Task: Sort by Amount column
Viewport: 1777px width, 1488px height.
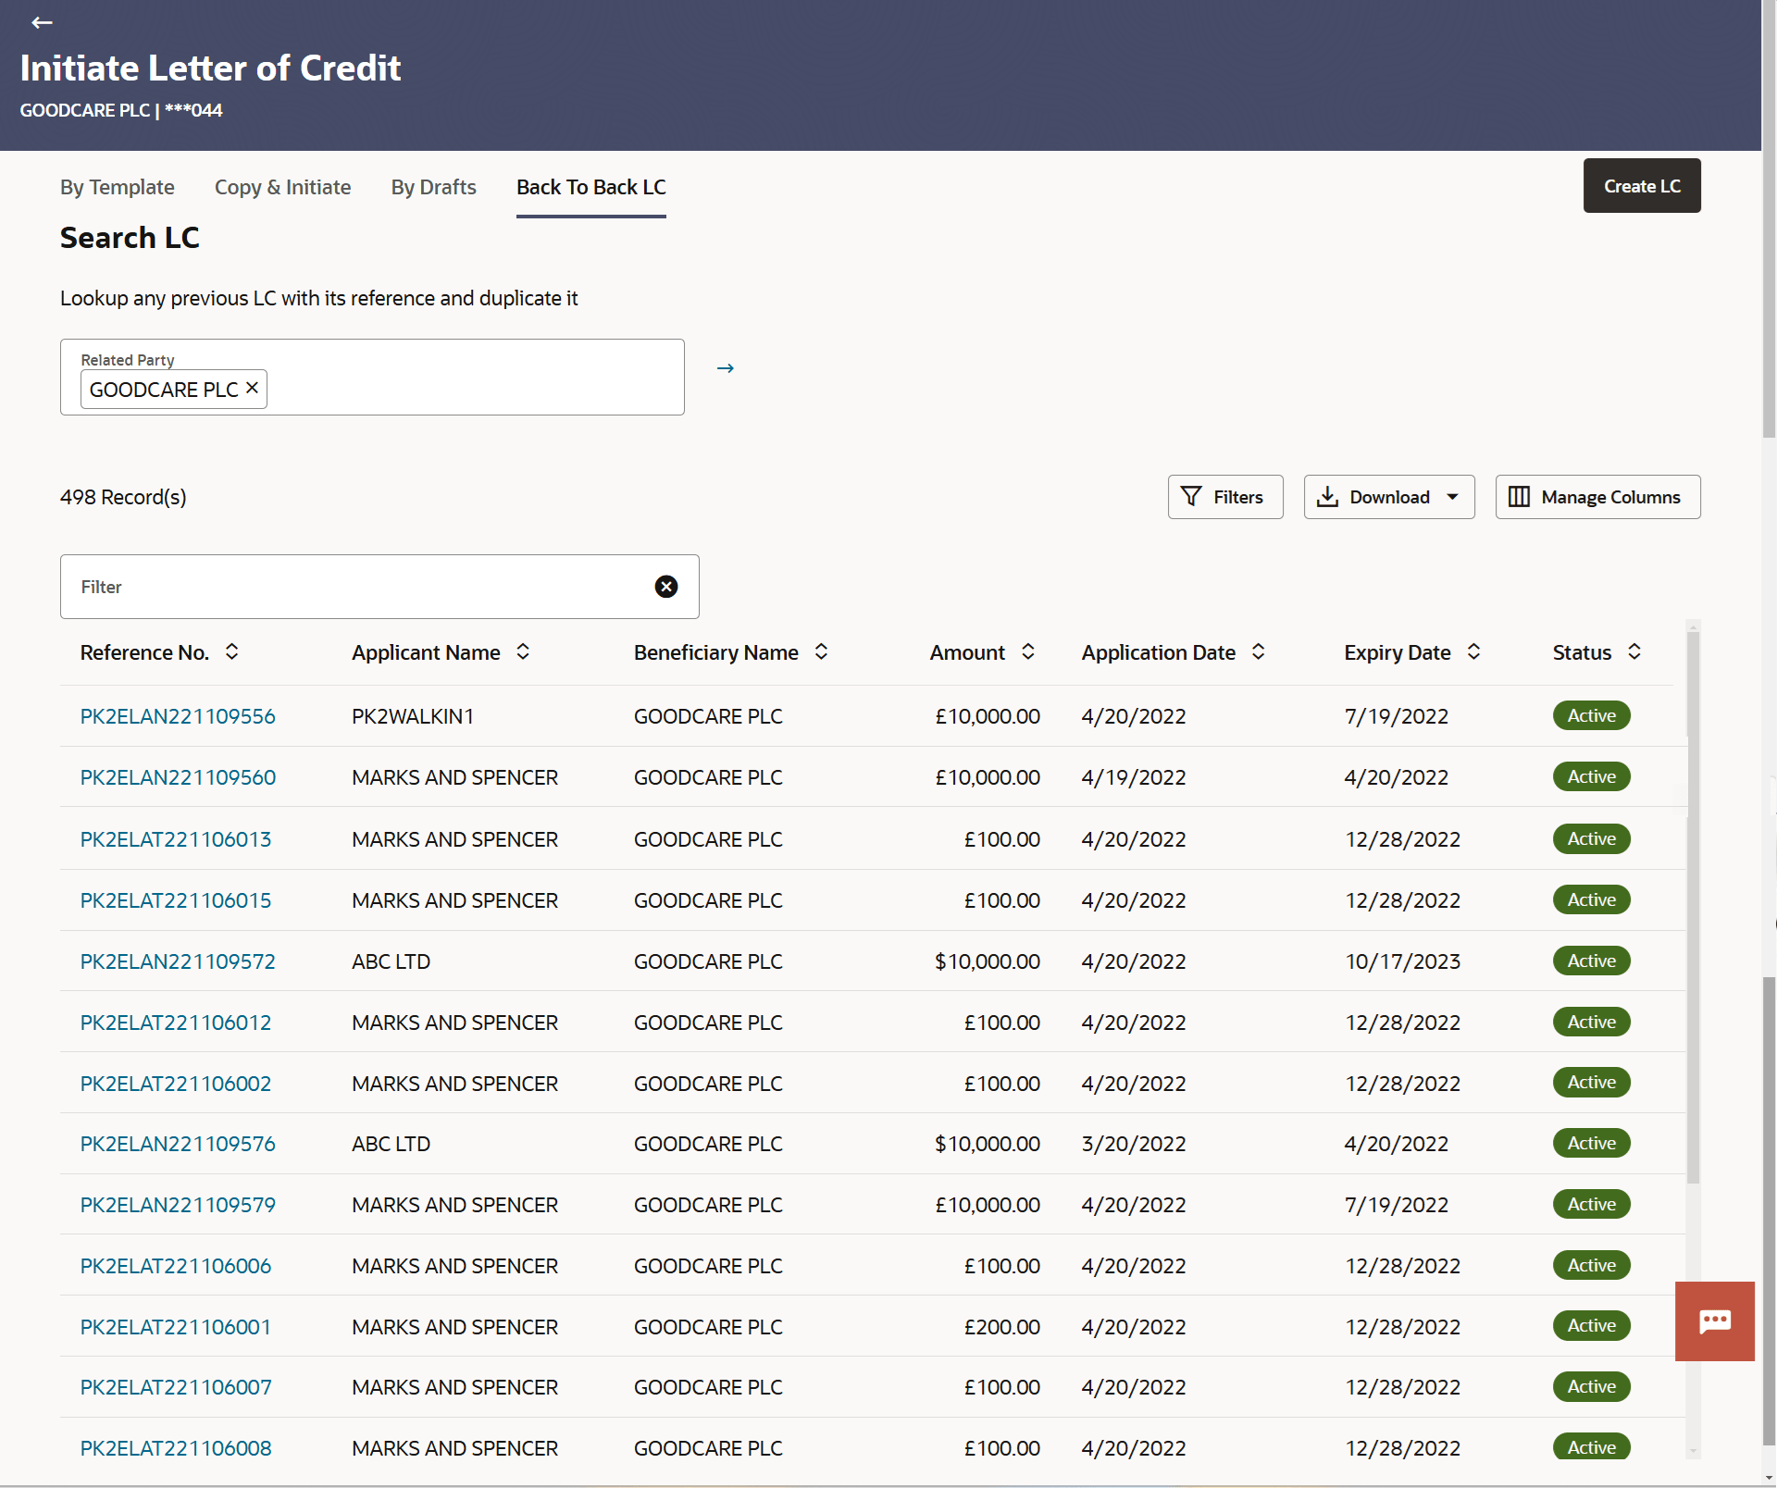Action: click(x=1028, y=652)
